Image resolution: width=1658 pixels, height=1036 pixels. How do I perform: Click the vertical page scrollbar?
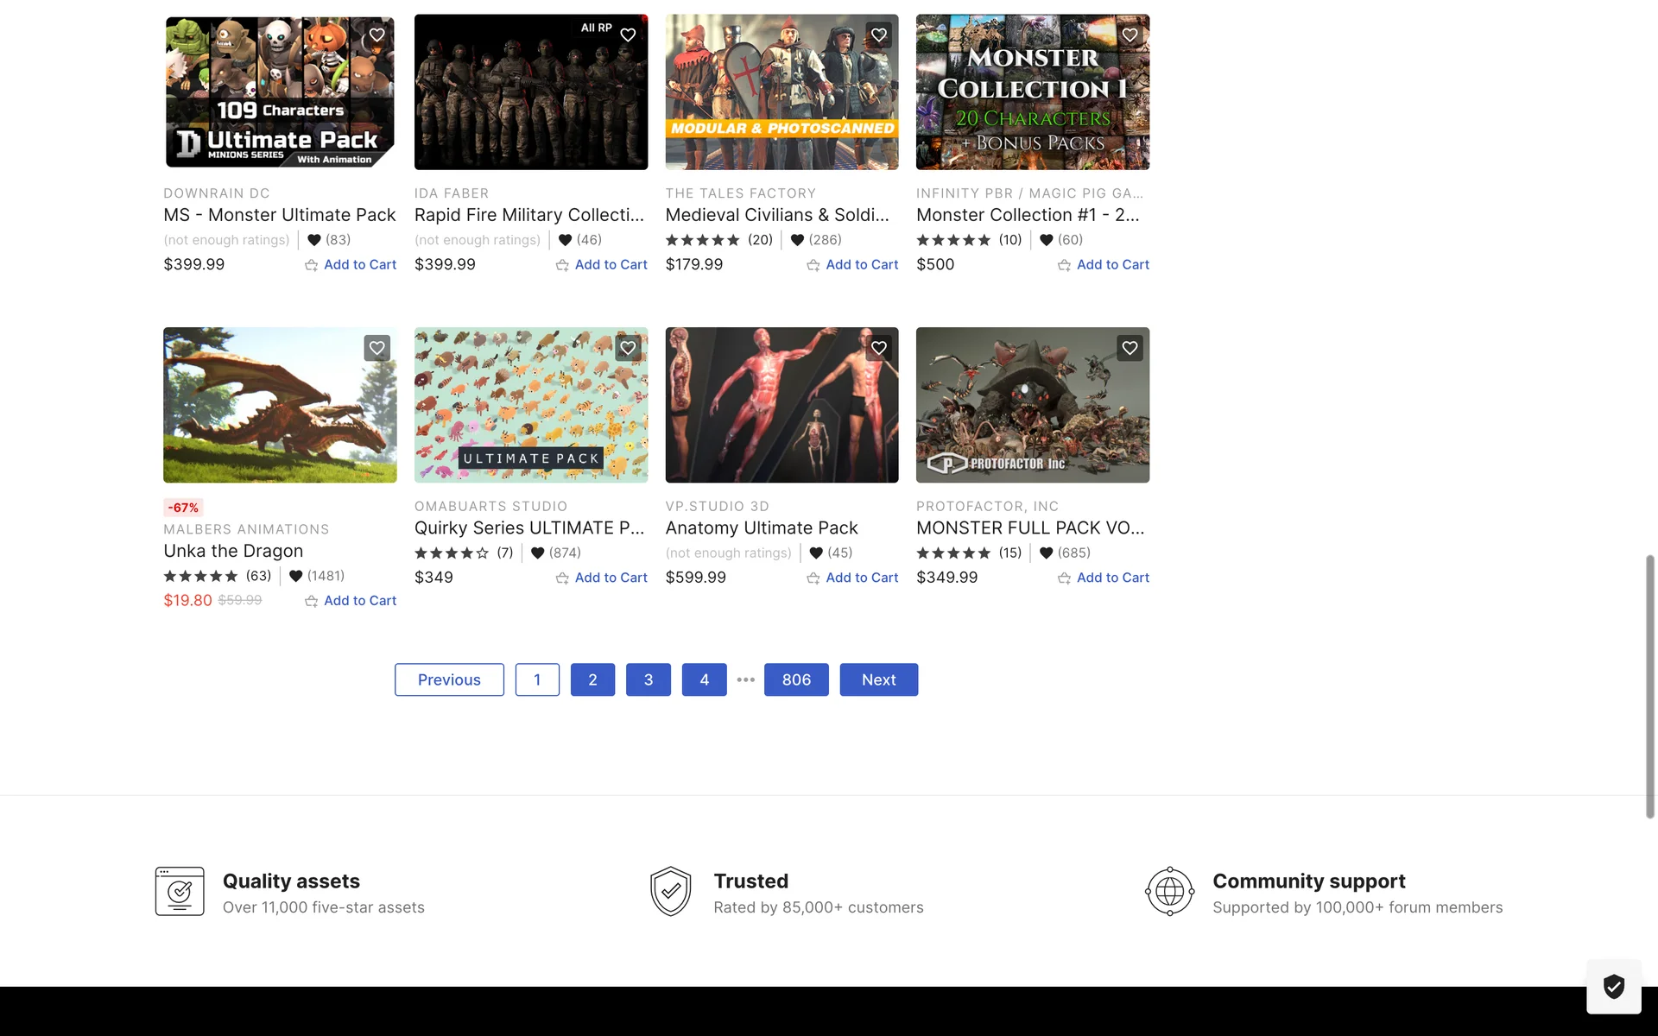(1649, 686)
